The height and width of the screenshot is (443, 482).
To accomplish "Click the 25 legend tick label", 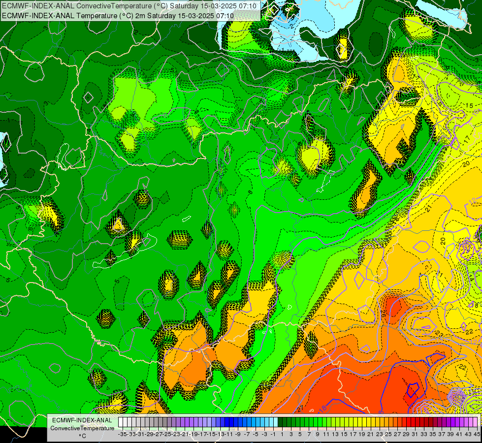I will click(x=388, y=435).
